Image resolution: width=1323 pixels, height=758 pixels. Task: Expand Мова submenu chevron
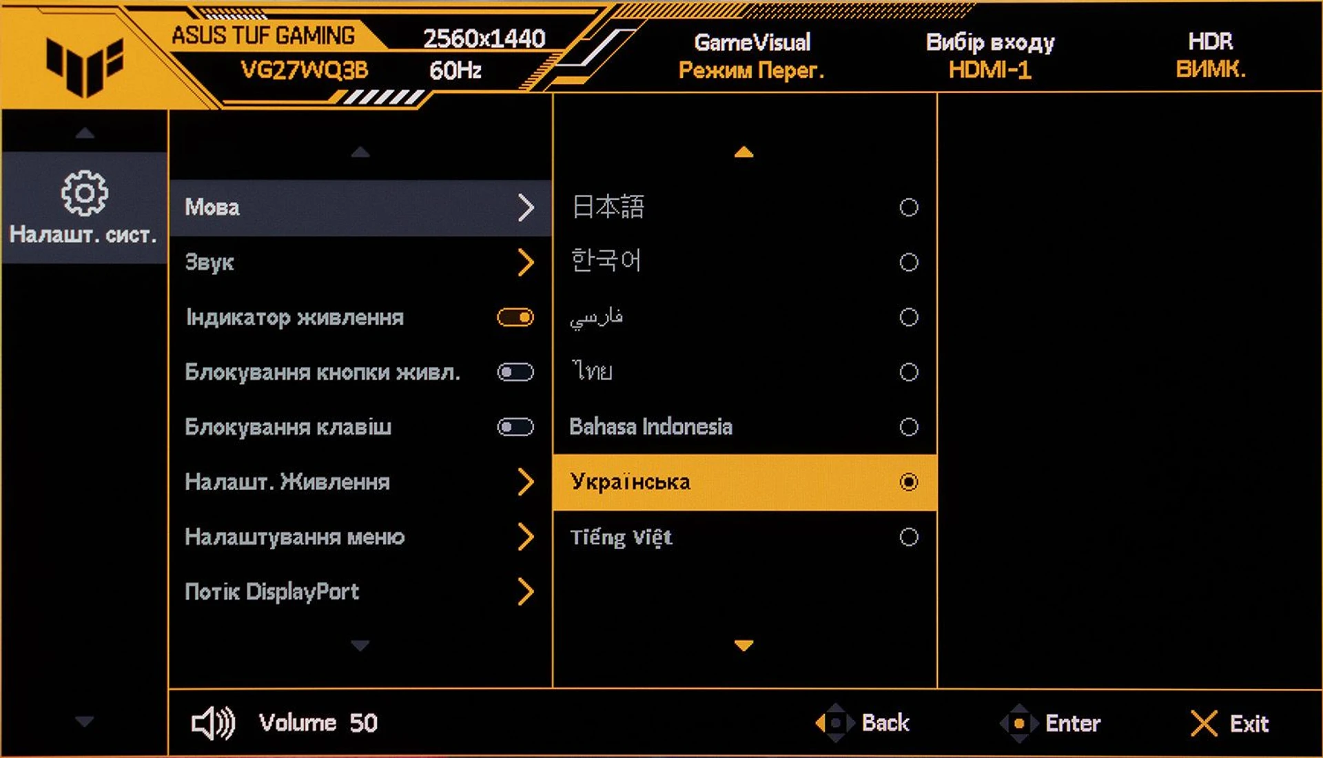[x=526, y=207]
